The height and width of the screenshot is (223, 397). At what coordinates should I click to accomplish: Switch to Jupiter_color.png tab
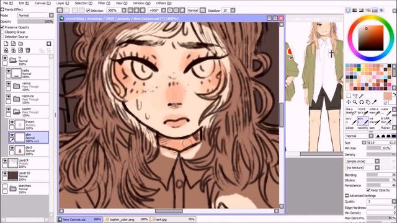126,219
